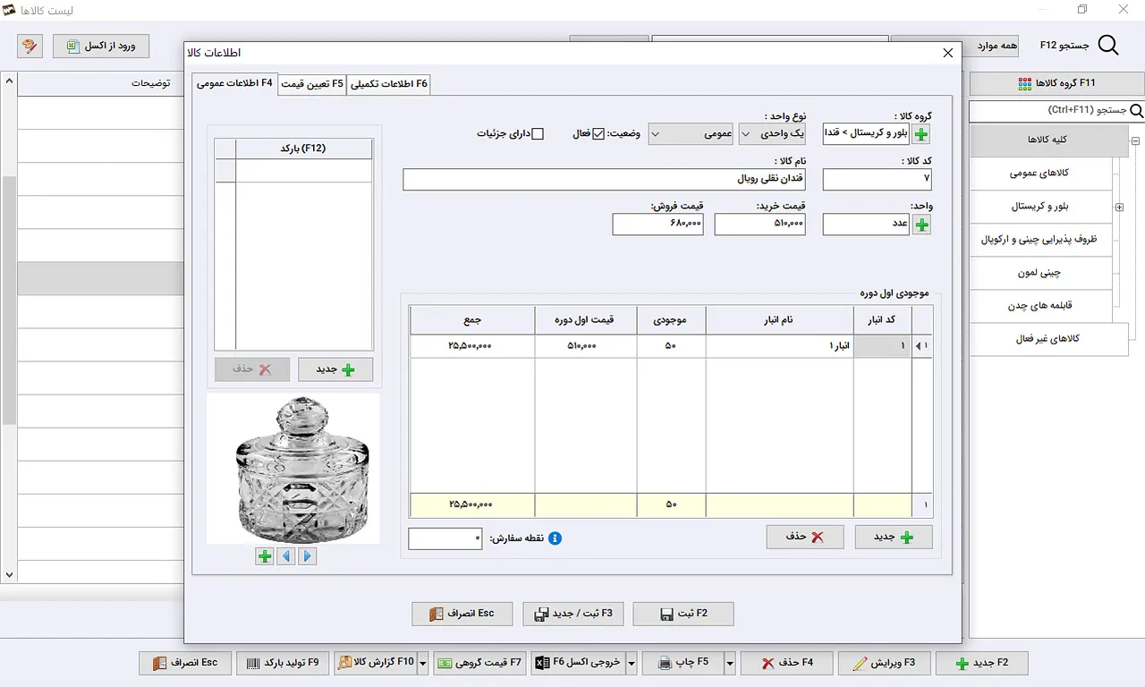Add a product image with green plus

point(265,556)
